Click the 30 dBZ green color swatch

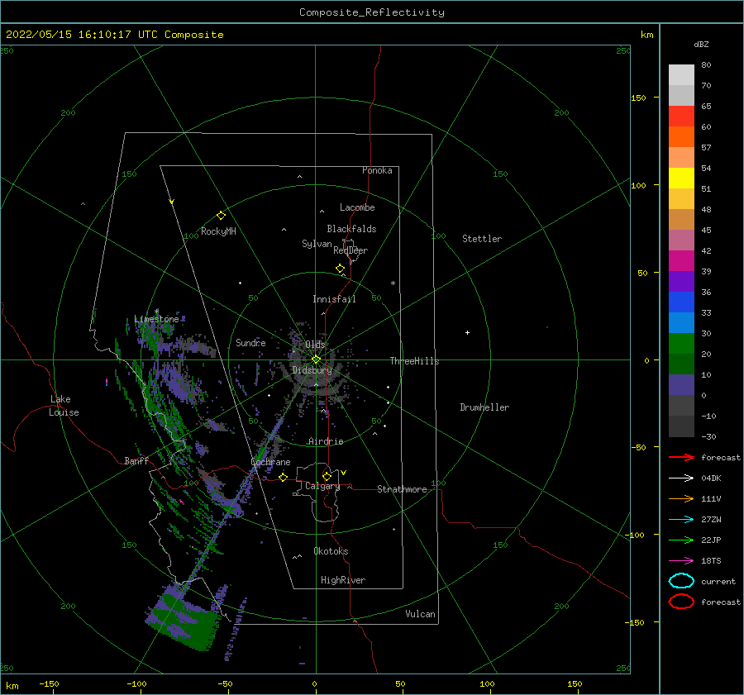681,344
